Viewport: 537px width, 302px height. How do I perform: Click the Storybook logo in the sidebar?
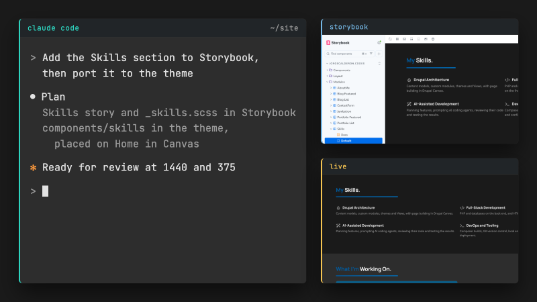pyautogui.click(x=338, y=43)
